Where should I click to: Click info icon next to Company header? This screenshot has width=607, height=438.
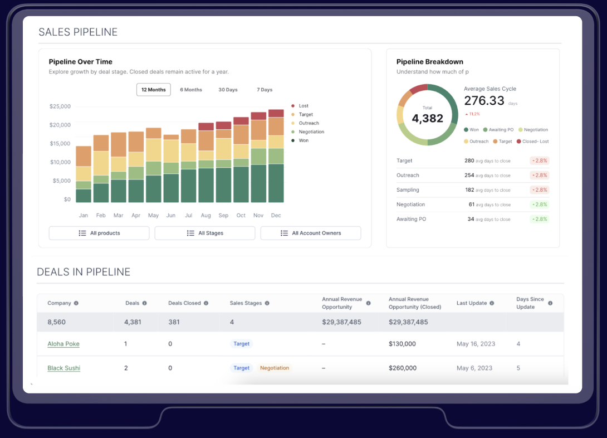[x=76, y=303]
